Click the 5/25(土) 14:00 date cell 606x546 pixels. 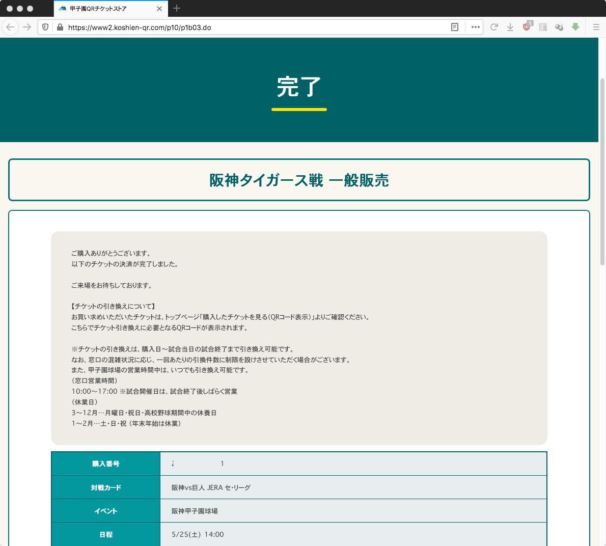(x=353, y=535)
